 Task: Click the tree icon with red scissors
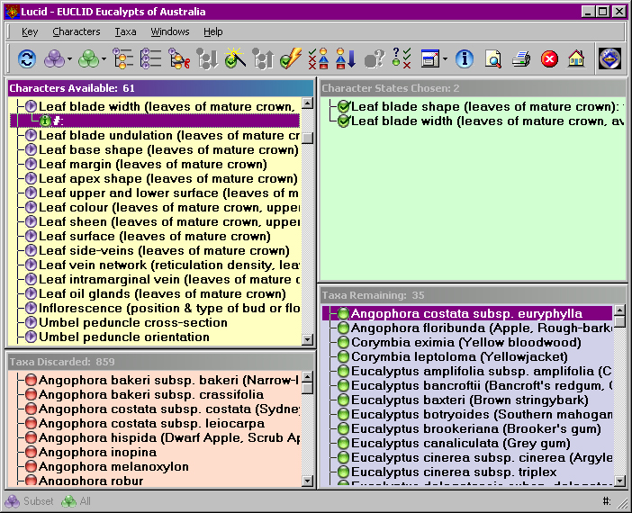(x=179, y=59)
